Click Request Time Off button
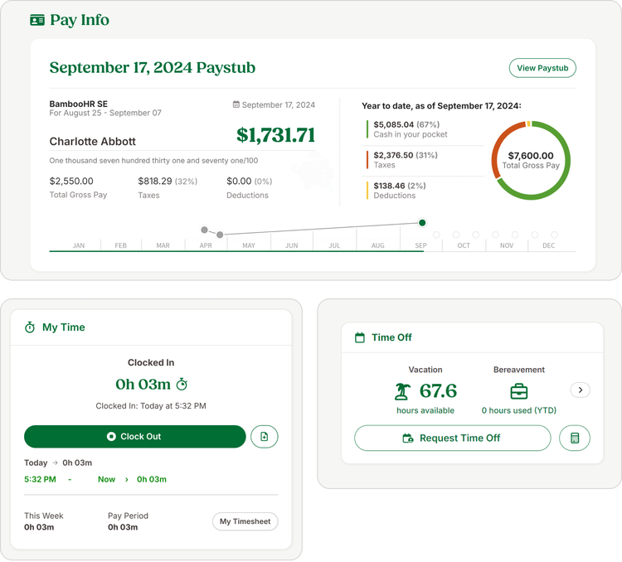Image resolution: width=622 pixels, height=562 pixels. click(452, 438)
